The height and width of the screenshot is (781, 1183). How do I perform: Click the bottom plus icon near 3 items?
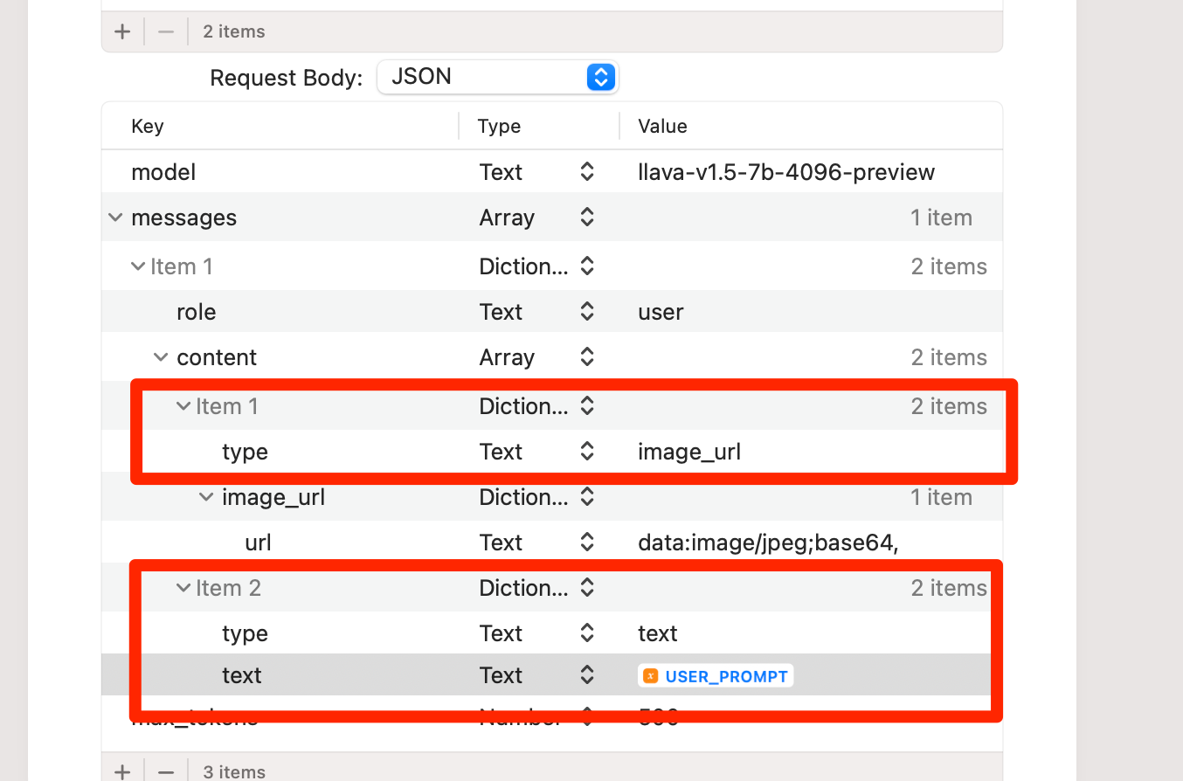tap(121, 771)
